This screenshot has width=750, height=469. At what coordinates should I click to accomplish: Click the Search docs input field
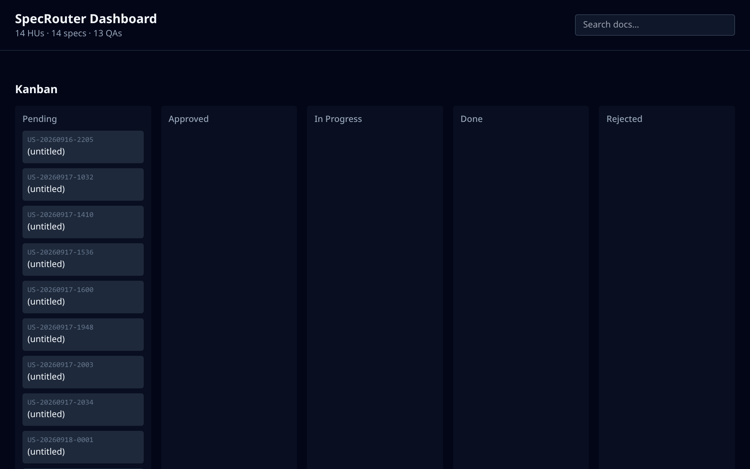tap(655, 25)
